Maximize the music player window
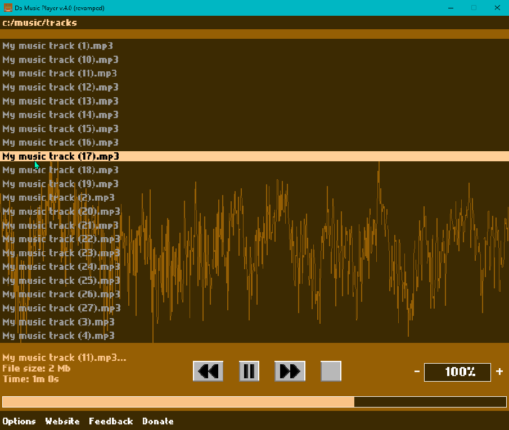Viewport: 509px width, 430px height. click(474, 8)
